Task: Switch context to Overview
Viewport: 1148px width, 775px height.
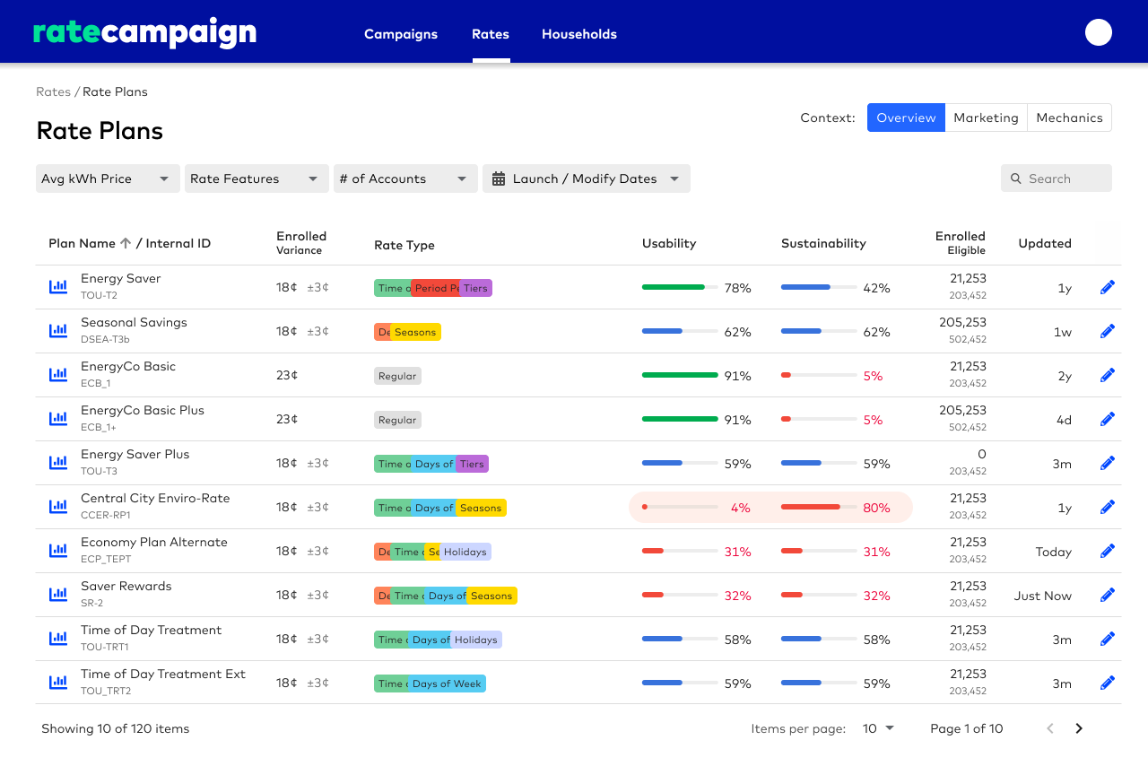Action: [906, 118]
